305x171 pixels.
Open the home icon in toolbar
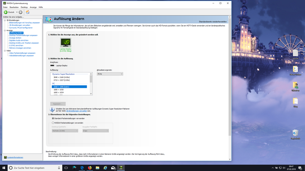[27, 12]
